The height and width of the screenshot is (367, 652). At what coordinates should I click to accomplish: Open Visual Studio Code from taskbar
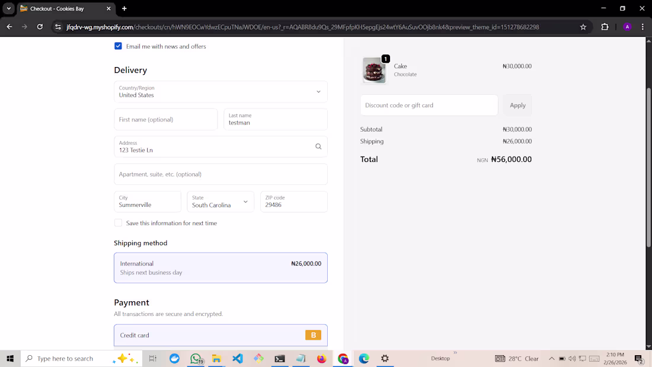pyautogui.click(x=238, y=358)
